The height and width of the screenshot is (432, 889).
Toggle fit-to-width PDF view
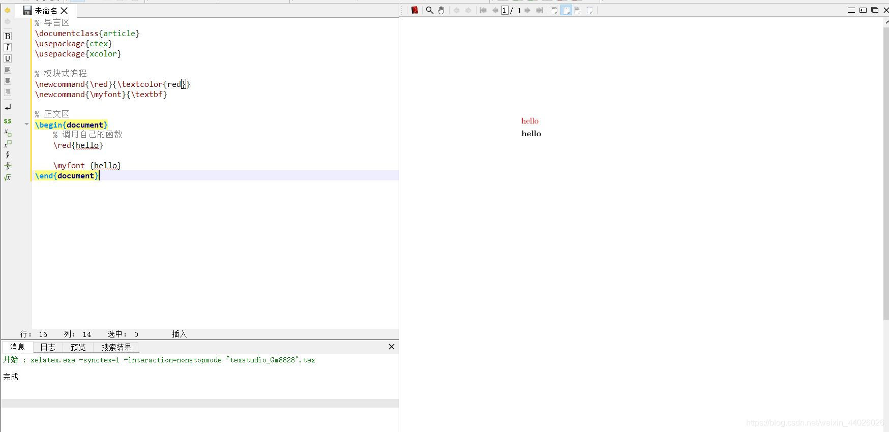click(566, 10)
